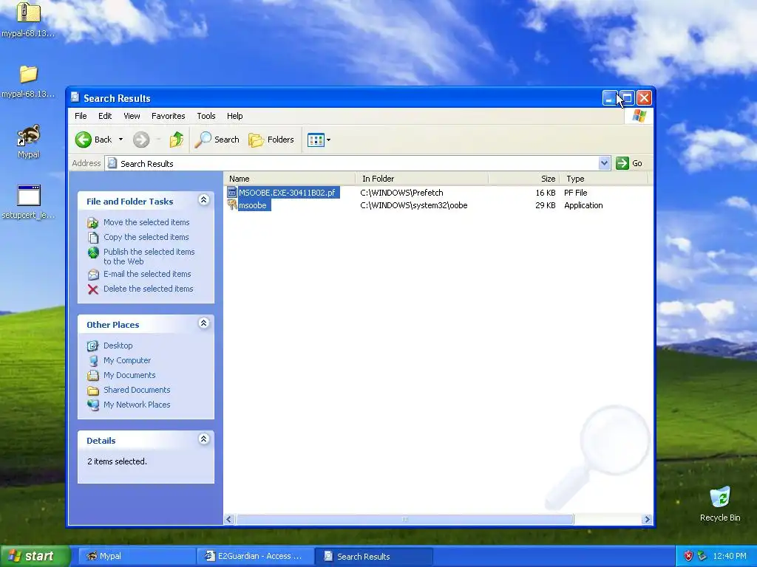
Task: Click the red X delete icon
Action: [x=92, y=289]
